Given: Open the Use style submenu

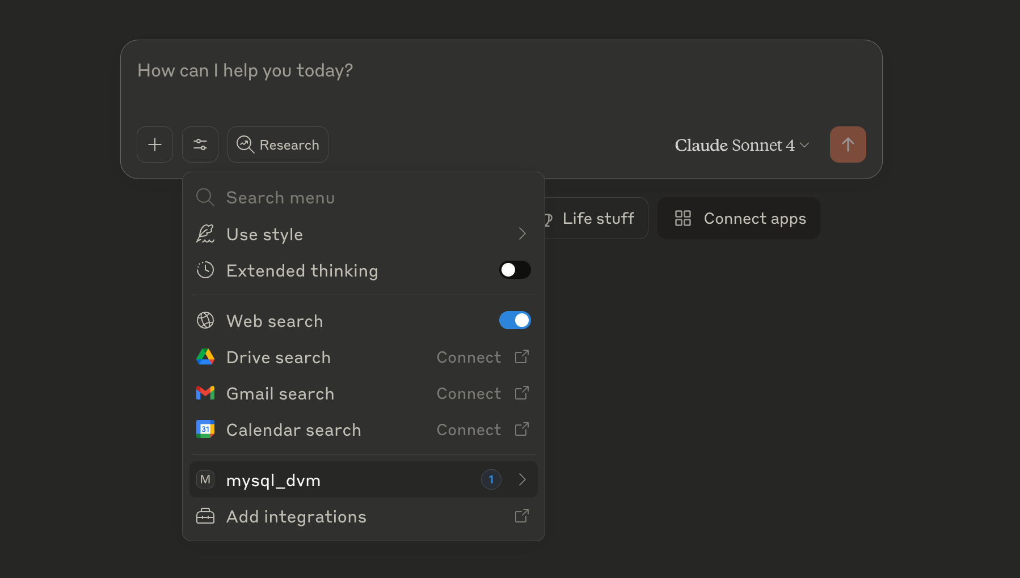Looking at the screenshot, I should coord(364,234).
